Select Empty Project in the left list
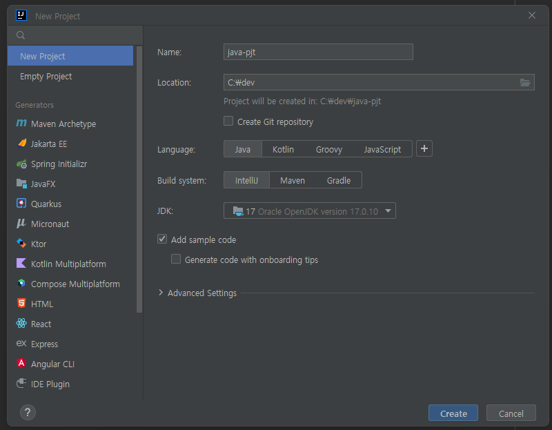The height and width of the screenshot is (430, 552). [x=70, y=77]
